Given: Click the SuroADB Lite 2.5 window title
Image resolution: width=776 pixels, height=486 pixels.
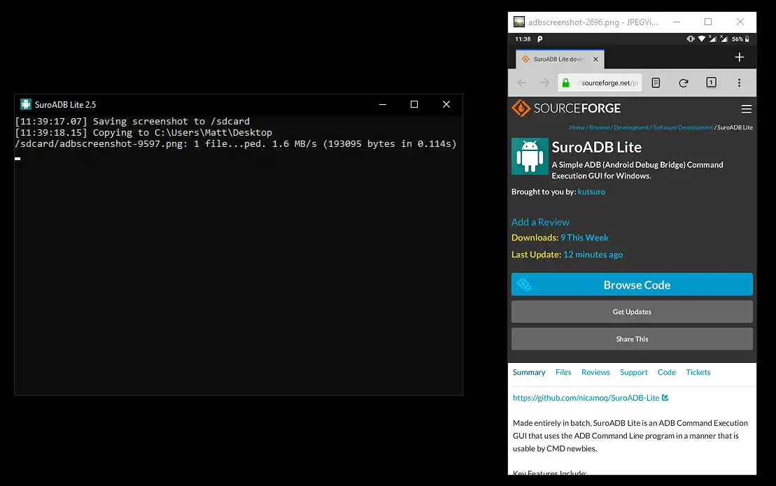Looking at the screenshot, I should (65, 105).
